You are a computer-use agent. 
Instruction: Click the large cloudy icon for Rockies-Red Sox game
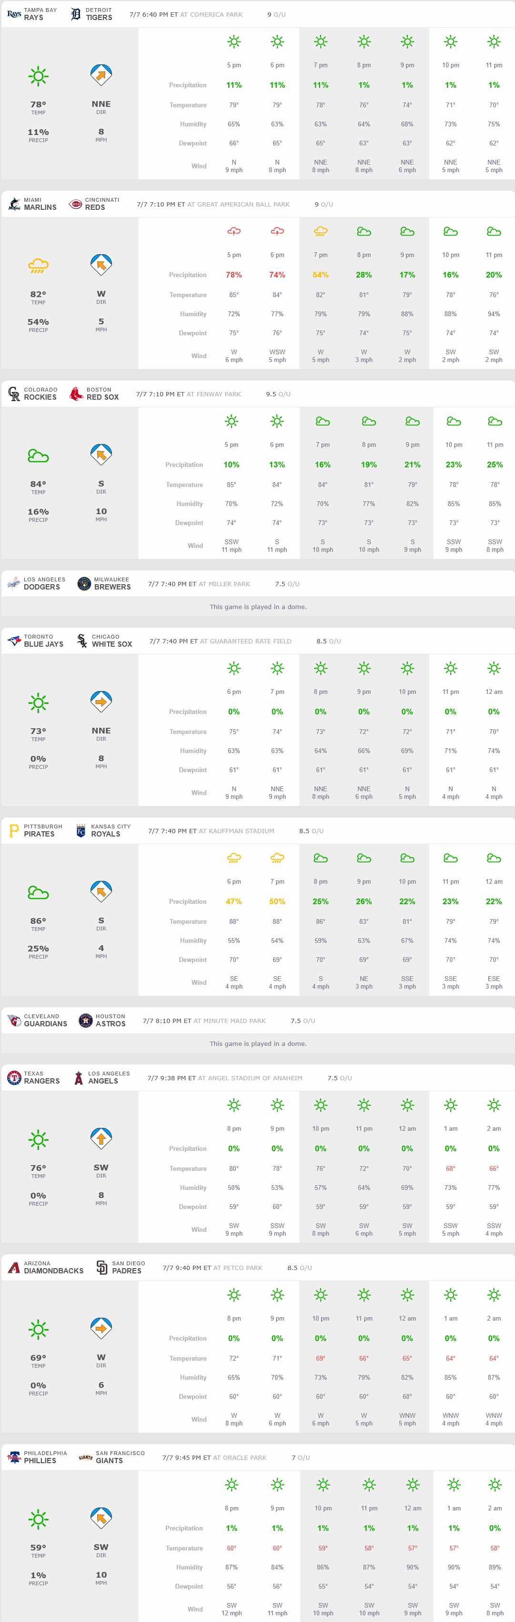click(39, 455)
